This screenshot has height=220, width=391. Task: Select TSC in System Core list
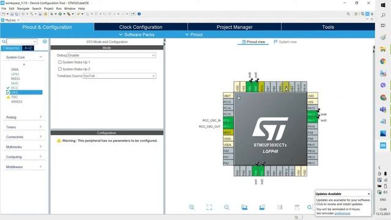(x=15, y=97)
